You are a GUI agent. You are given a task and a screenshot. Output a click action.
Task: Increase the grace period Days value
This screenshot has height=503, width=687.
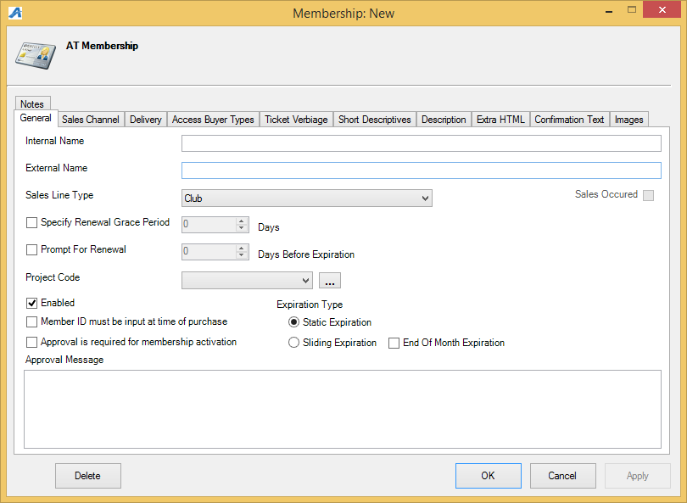[x=242, y=221]
